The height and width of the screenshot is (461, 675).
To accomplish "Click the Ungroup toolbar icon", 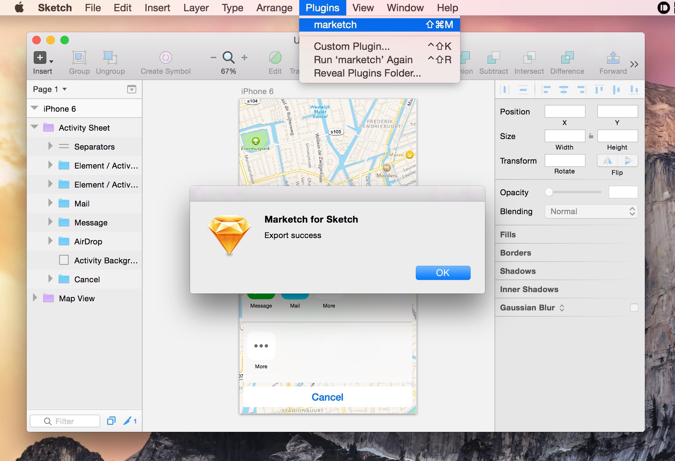I will click(110, 58).
